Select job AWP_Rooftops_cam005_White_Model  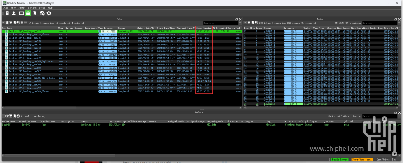(122, 78)
